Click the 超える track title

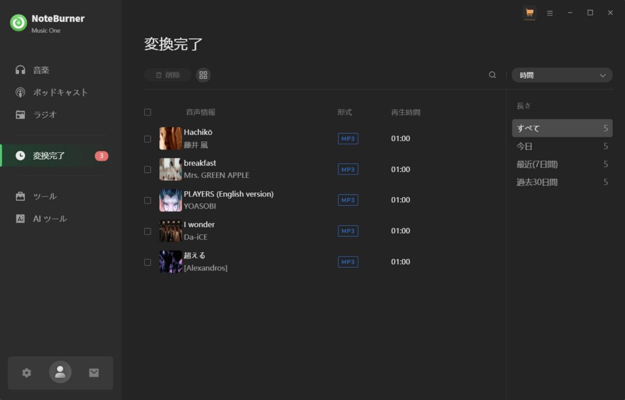pos(194,255)
